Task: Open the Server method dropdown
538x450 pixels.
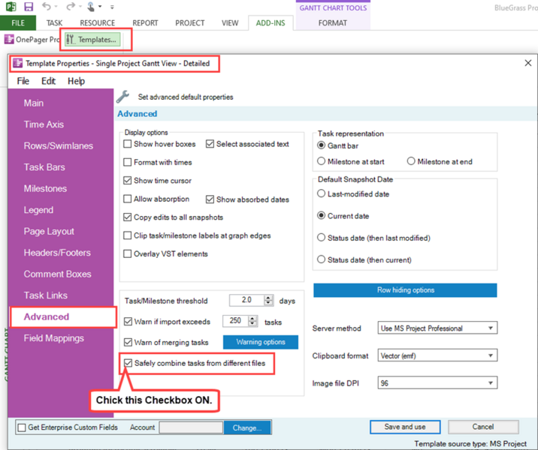Action: 437,328
